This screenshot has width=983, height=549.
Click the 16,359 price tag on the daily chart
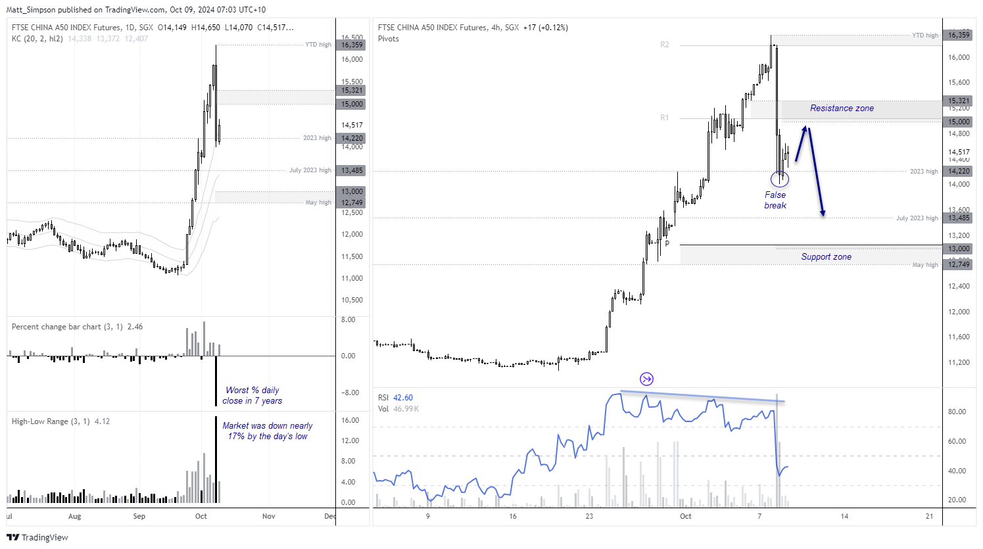tap(352, 45)
